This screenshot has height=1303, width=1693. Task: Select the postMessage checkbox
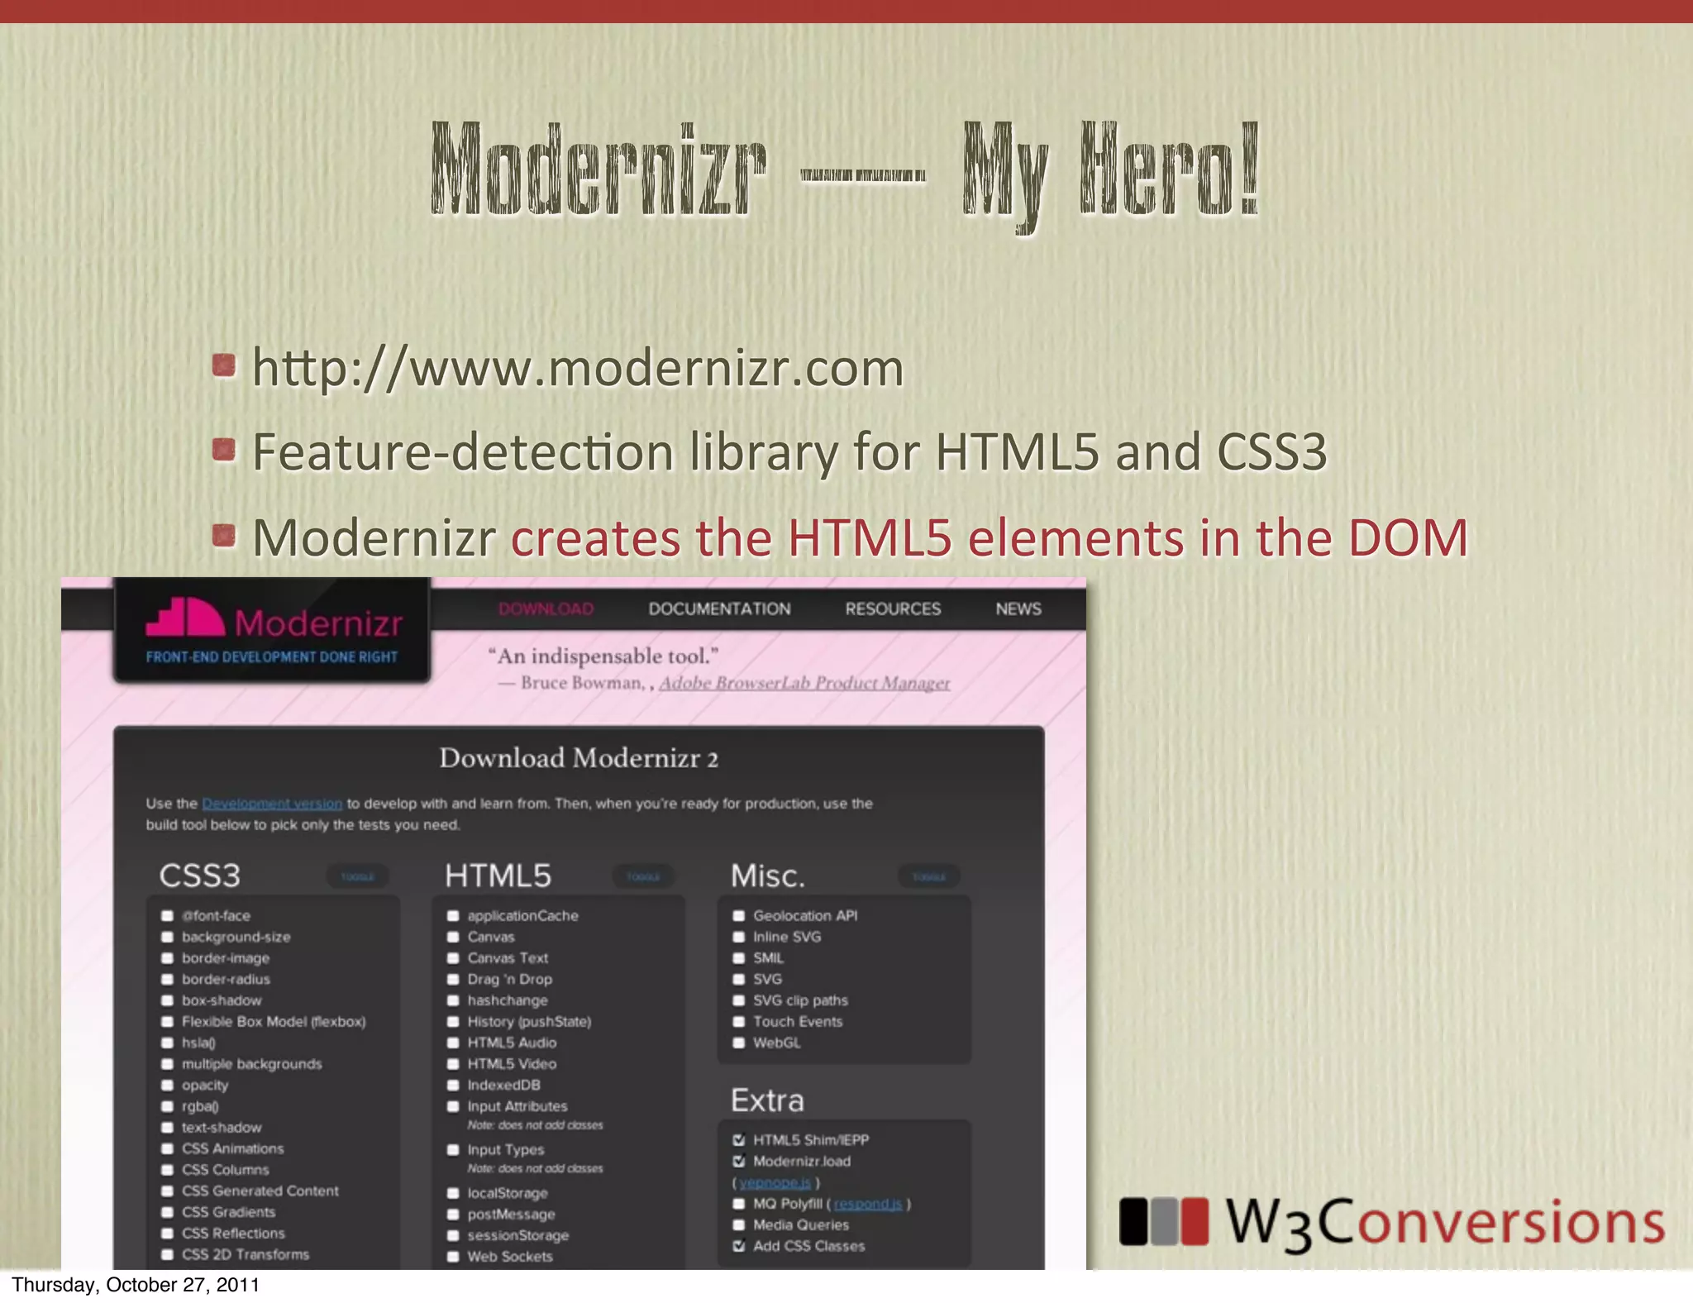click(453, 1215)
